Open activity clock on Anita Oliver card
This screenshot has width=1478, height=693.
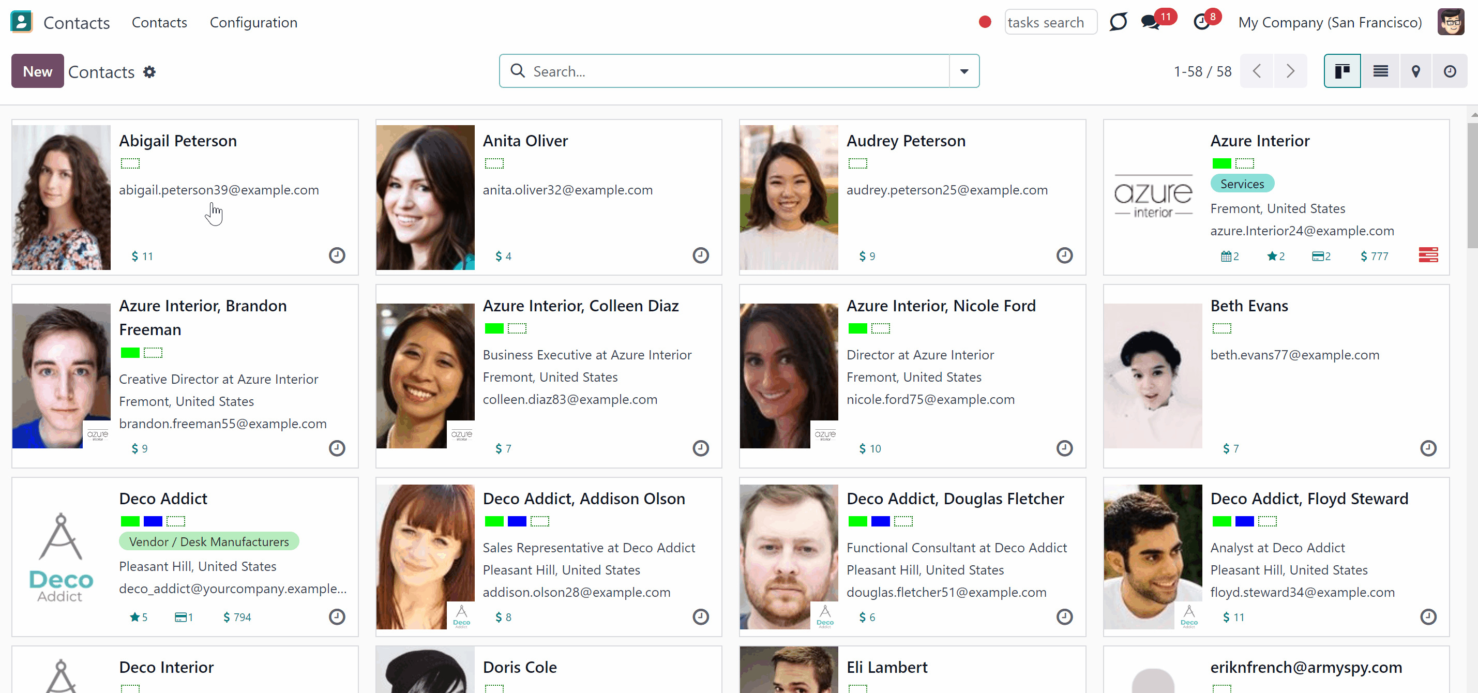[701, 255]
